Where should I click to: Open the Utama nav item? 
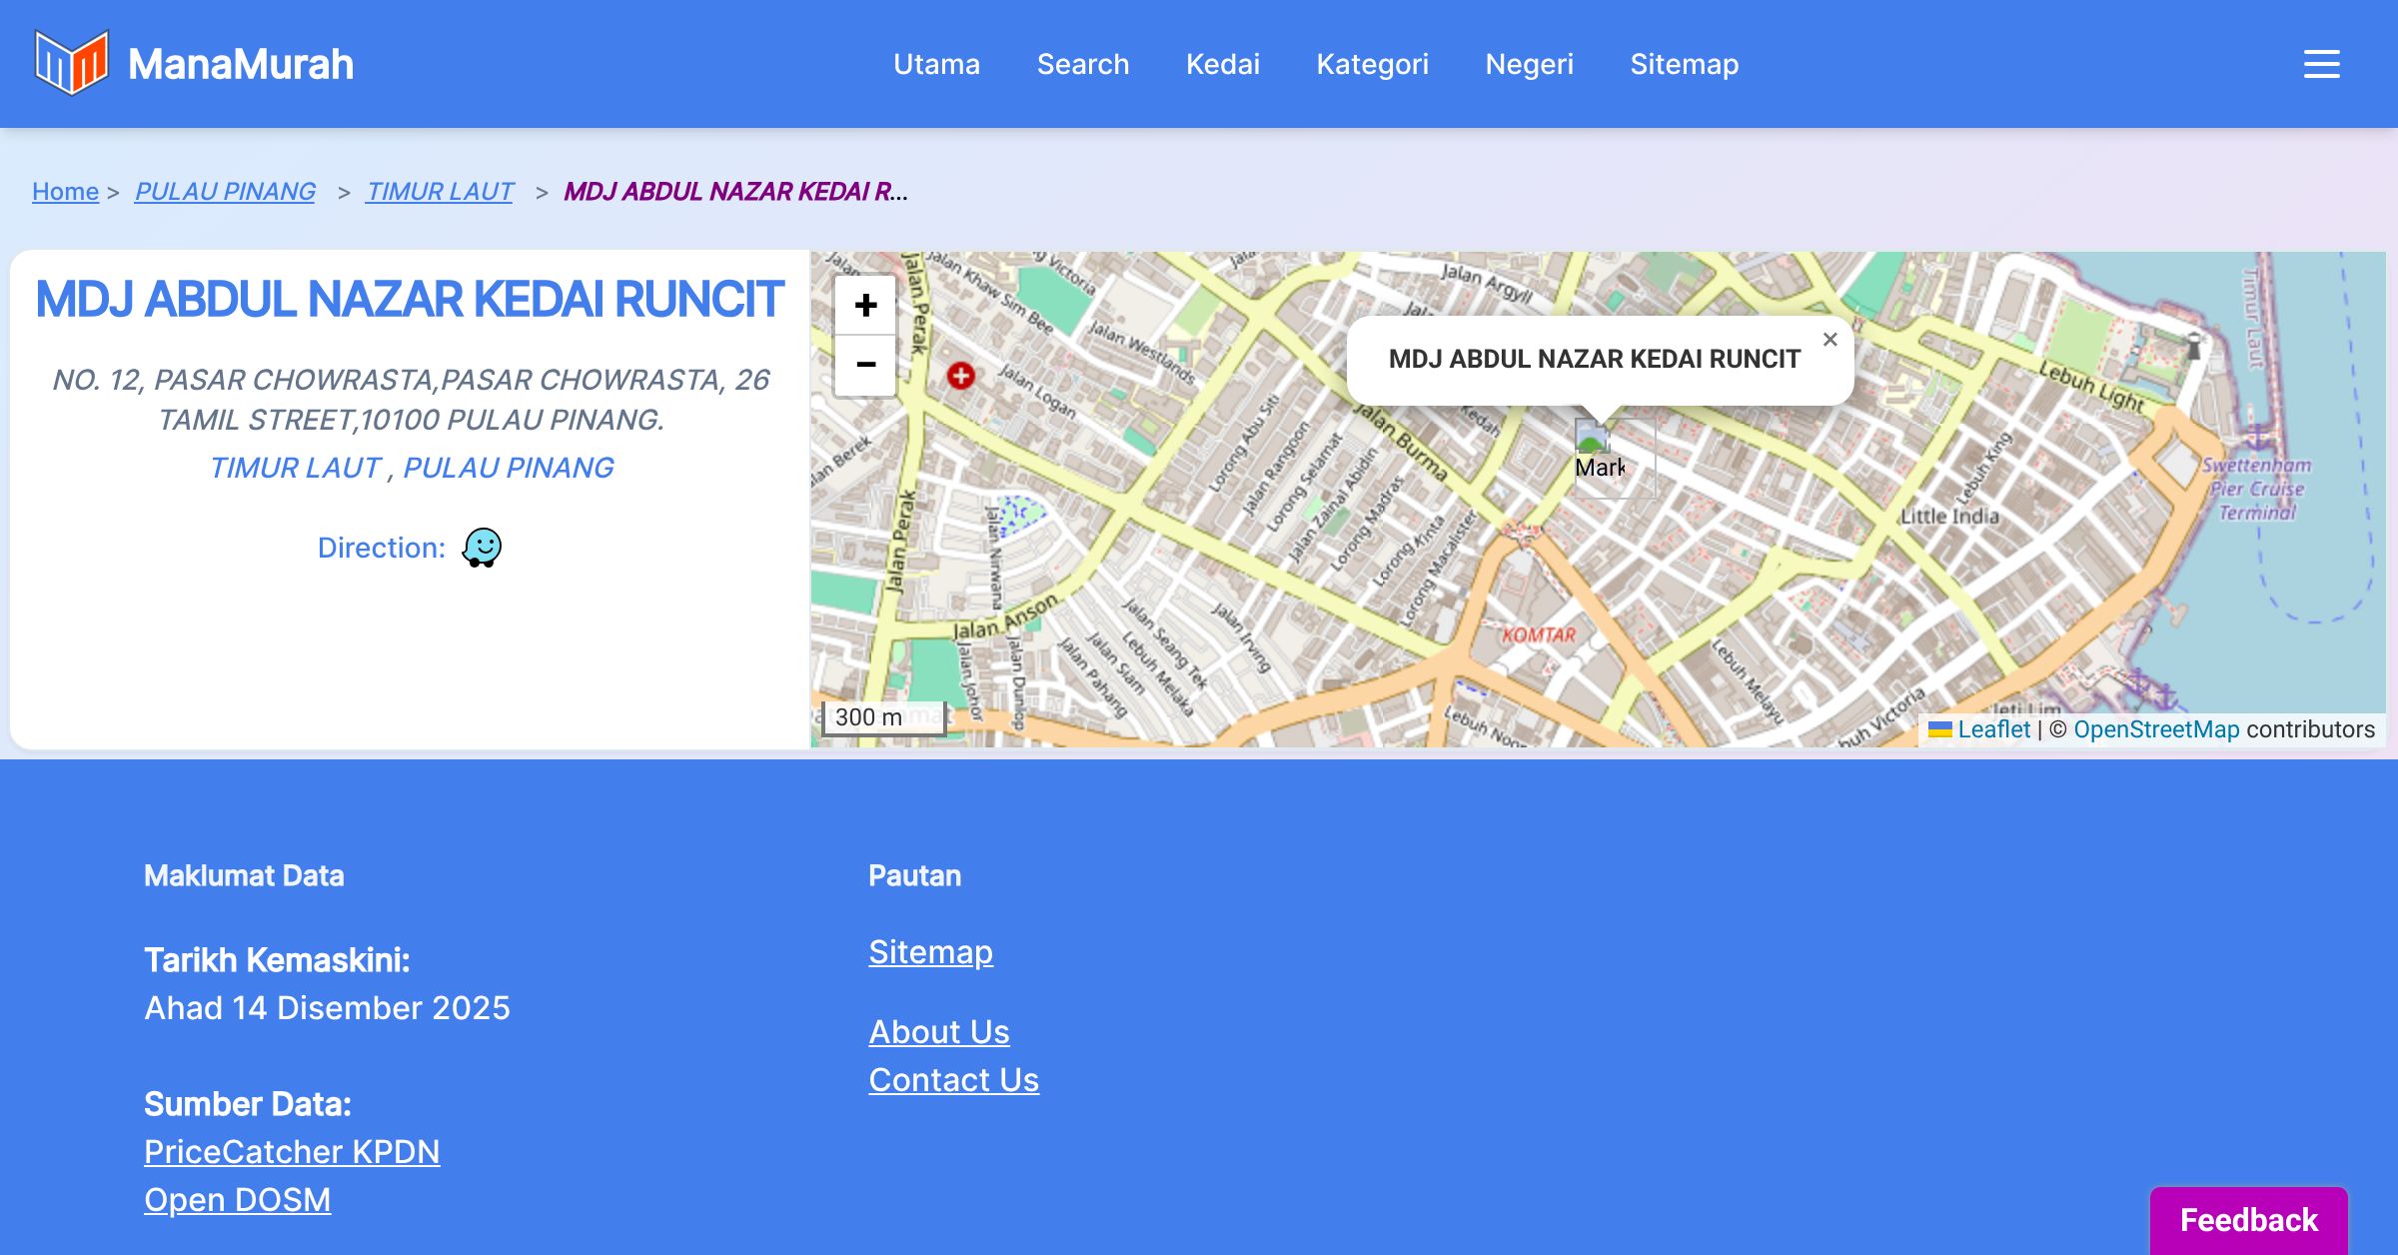tap(936, 64)
